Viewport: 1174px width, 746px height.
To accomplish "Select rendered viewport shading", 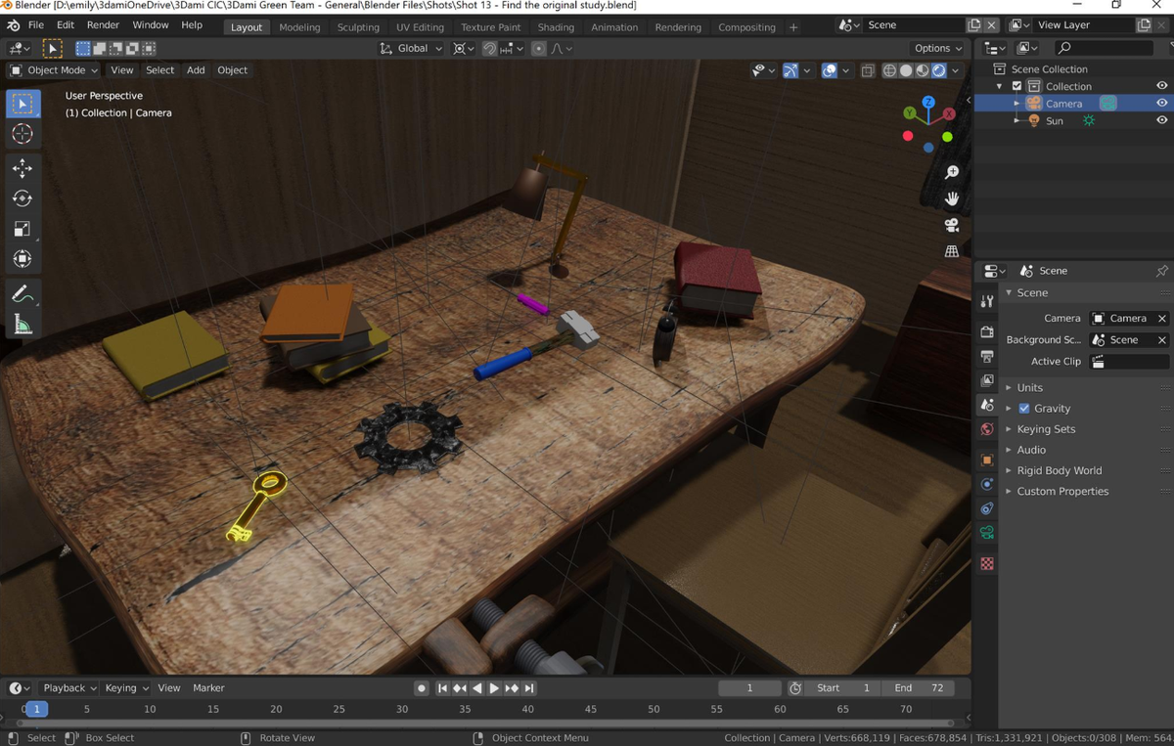I will [x=939, y=70].
